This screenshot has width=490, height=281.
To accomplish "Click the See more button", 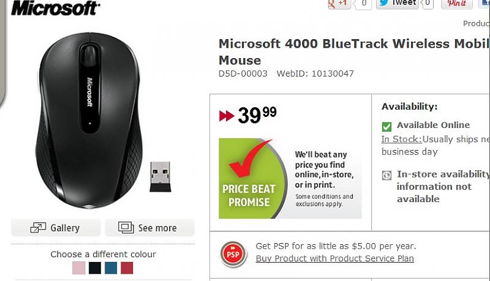I will [x=149, y=228].
